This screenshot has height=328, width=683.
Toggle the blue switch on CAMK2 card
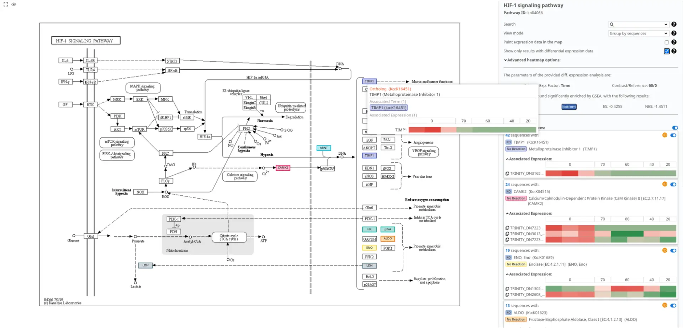673,184
